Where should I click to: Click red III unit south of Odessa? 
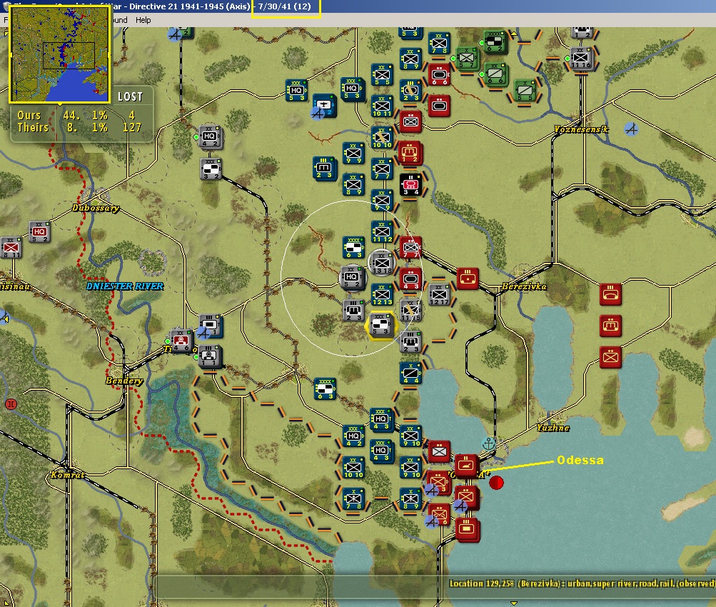tap(467, 529)
